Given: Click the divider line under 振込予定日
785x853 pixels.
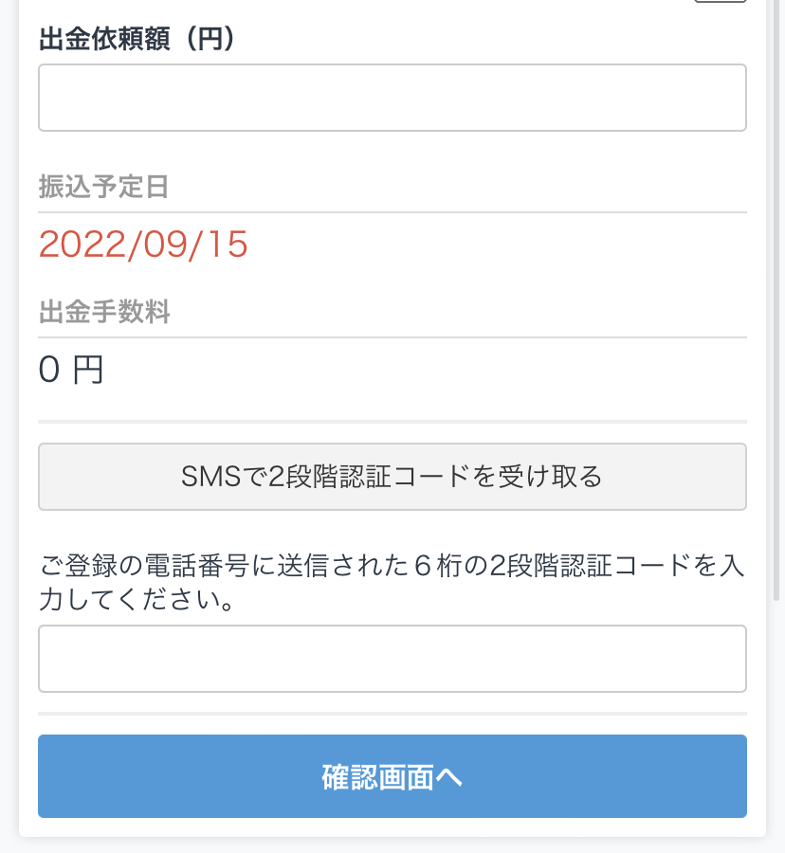Looking at the screenshot, I should point(392,212).
